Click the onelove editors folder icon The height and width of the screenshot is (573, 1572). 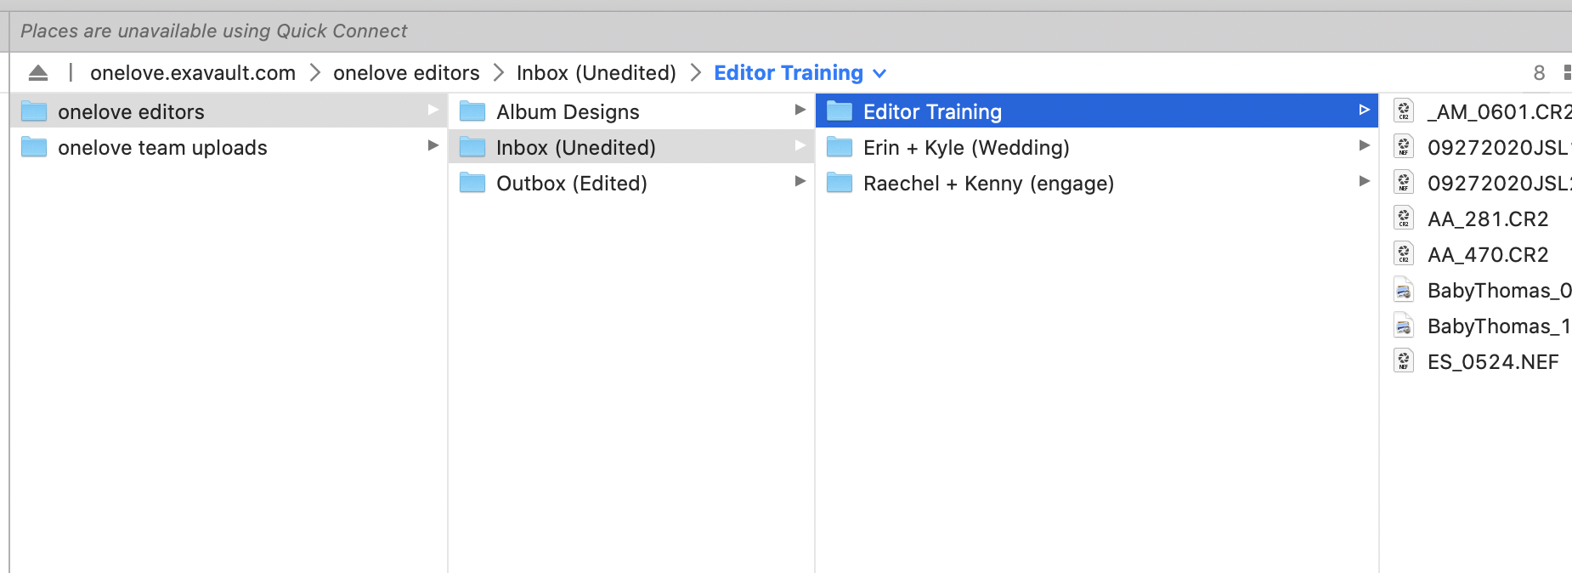coord(34,111)
